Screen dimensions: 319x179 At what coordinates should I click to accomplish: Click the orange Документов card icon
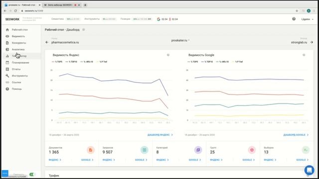pos(91,150)
